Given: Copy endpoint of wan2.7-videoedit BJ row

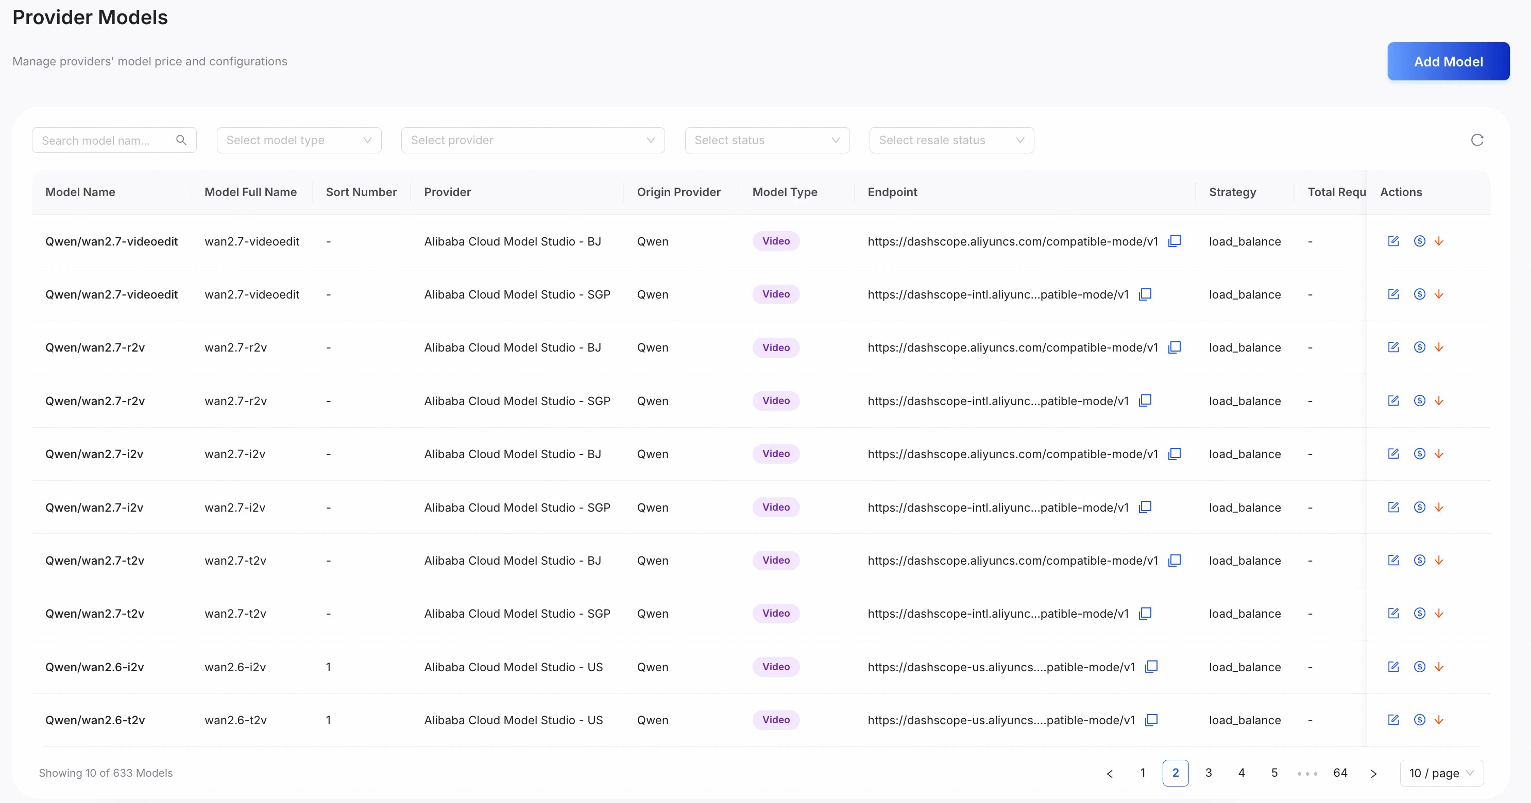Looking at the screenshot, I should point(1175,241).
